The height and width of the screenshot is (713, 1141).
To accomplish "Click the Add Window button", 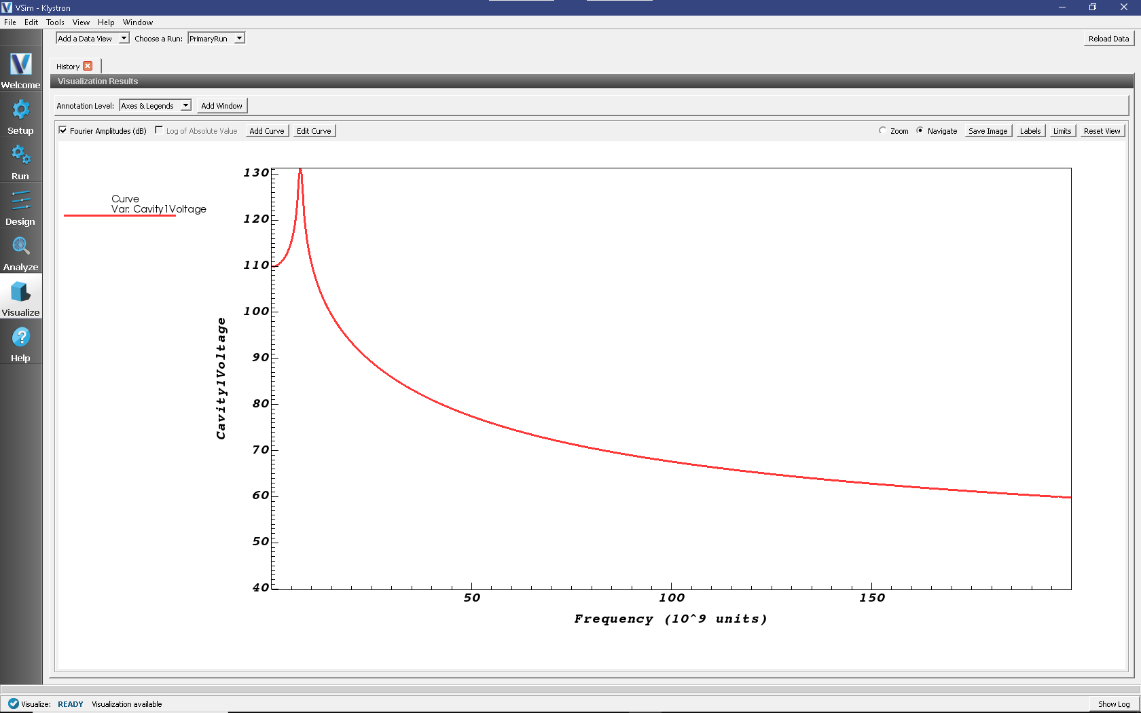I will [x=221, y=106].
